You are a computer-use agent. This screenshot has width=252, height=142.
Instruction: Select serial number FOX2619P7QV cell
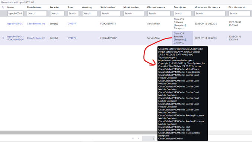pos(108,38)
